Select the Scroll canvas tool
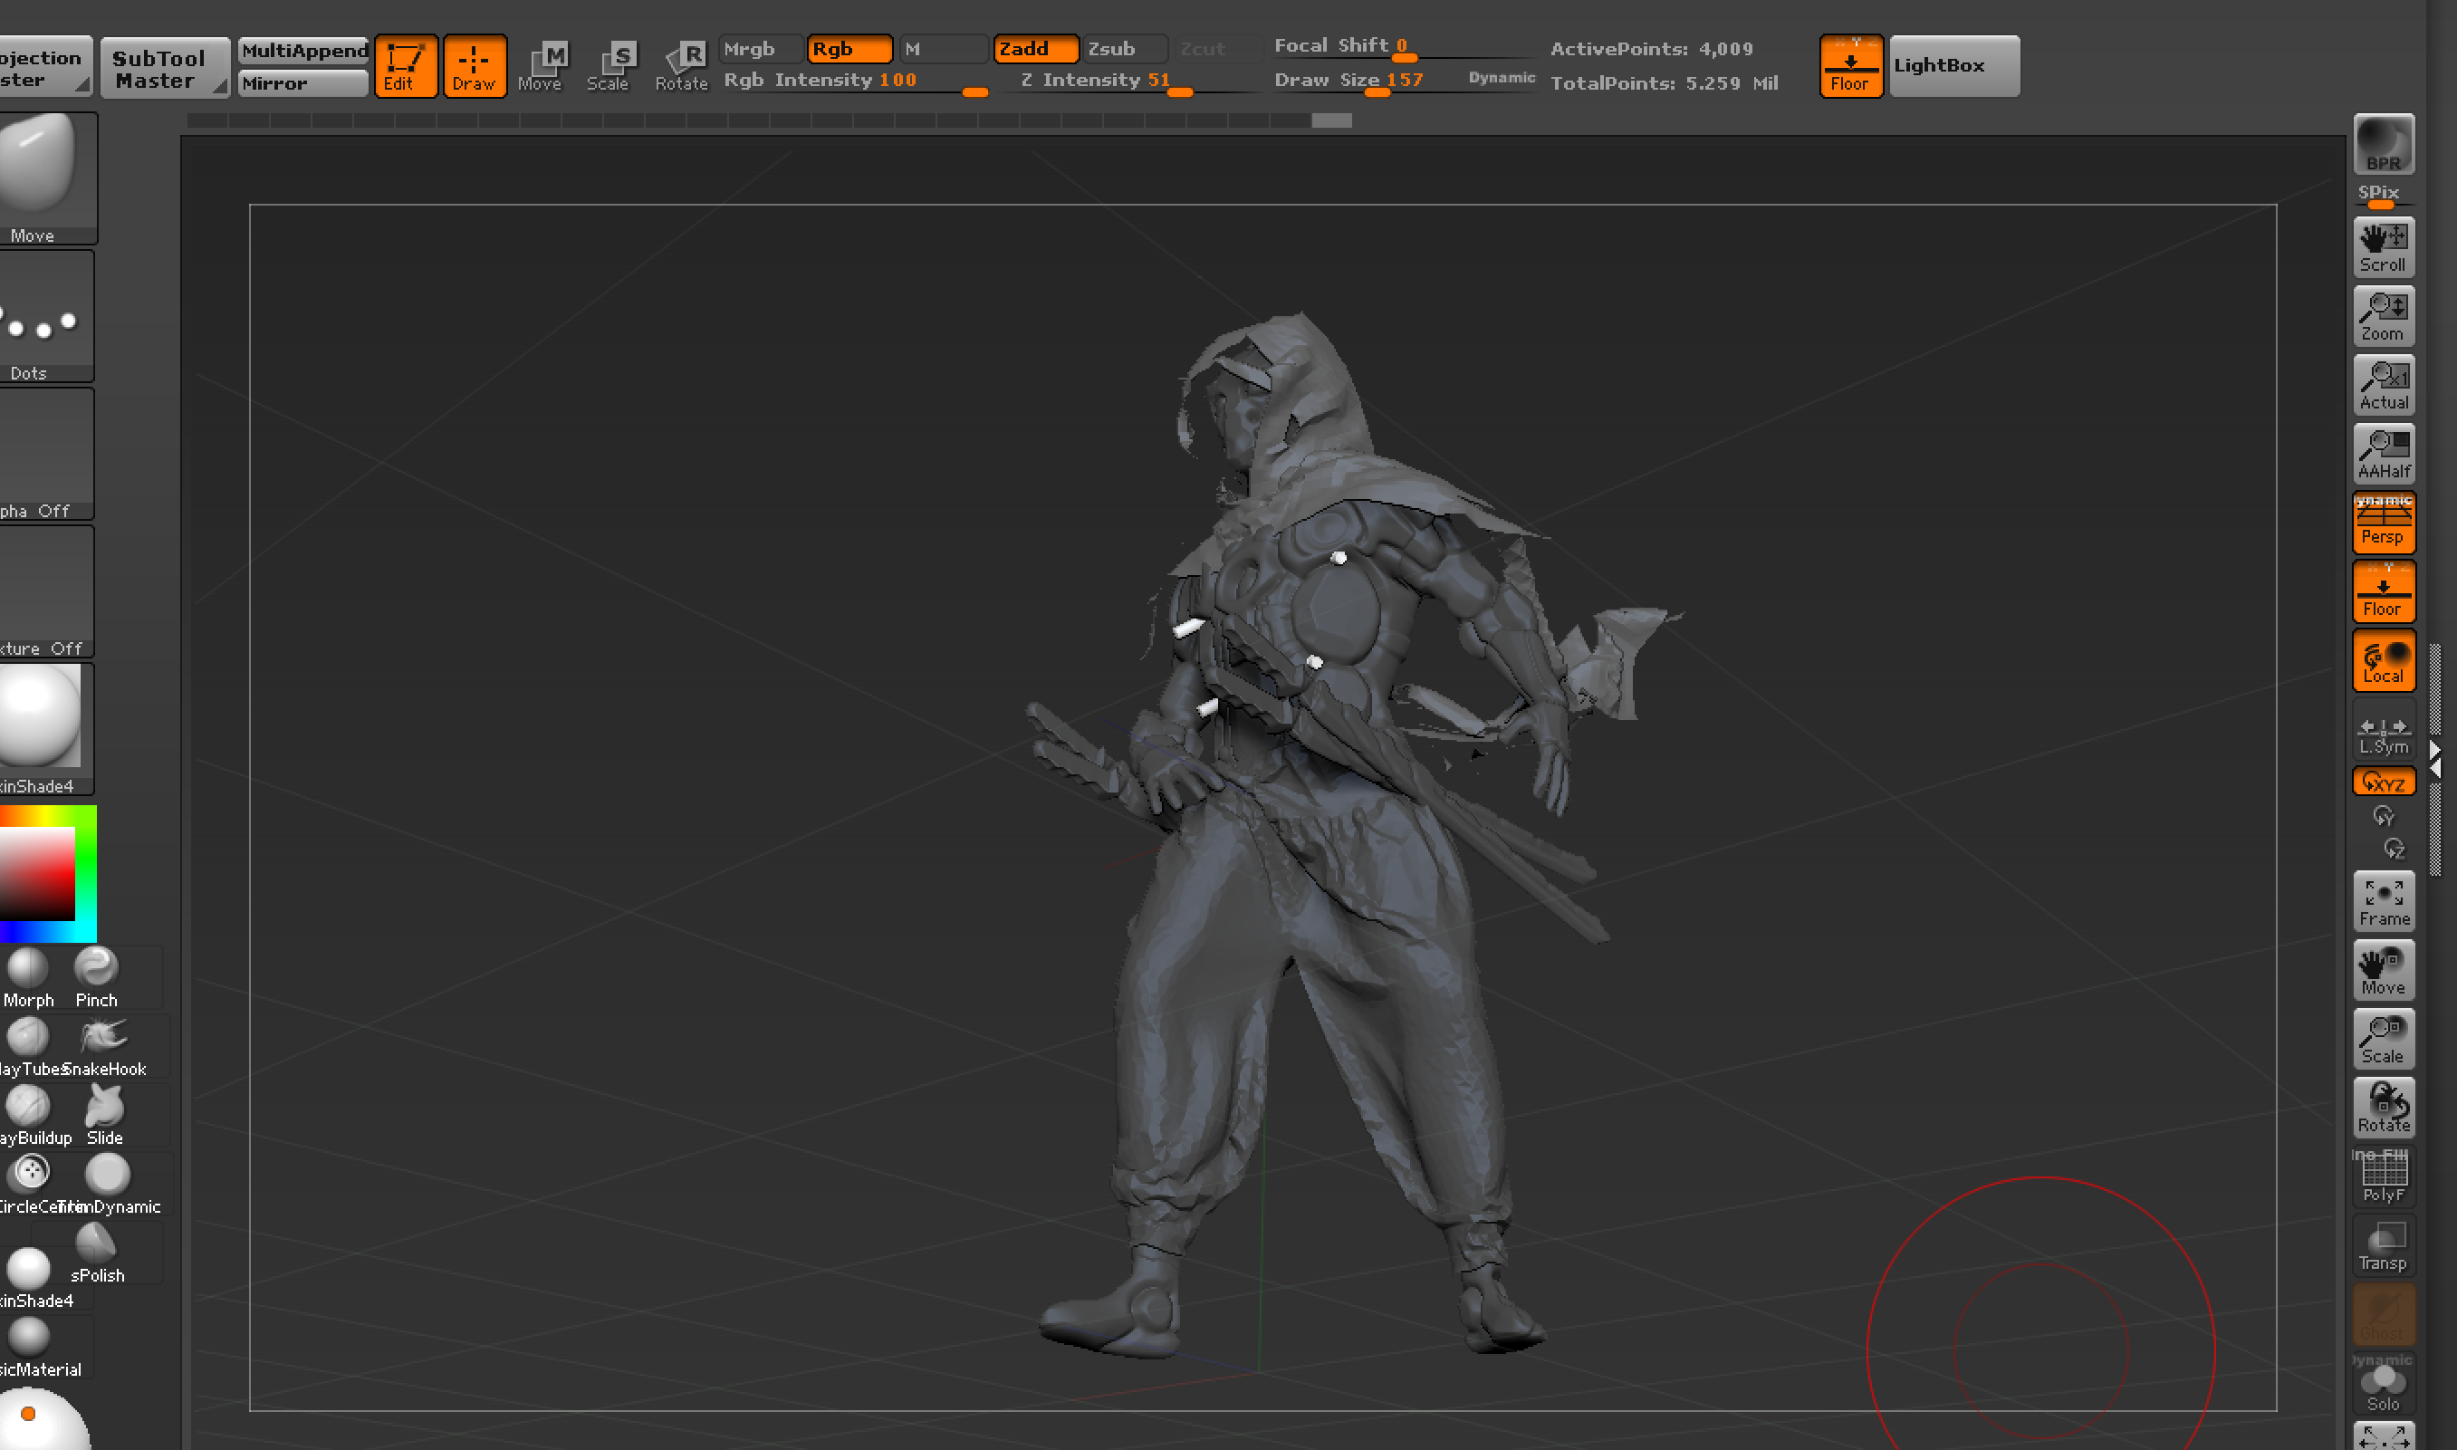2457x1450 pixels. coord(2383,248)
